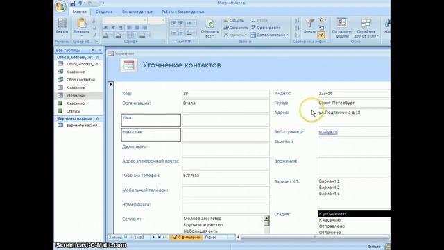The image size is (444, 250).
Task: Click Создать new record button
Action: tap(233, 20)
